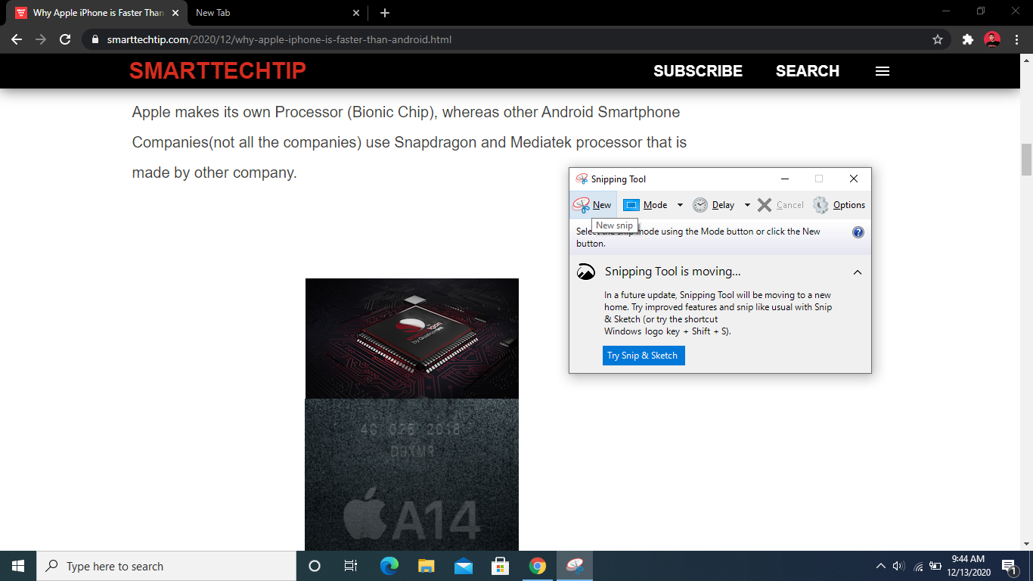Image resolution: width=1033 pixels, height=581 pixels.
Task: Launch Microsoft Edge from taskbar
Action: [389, 566]
